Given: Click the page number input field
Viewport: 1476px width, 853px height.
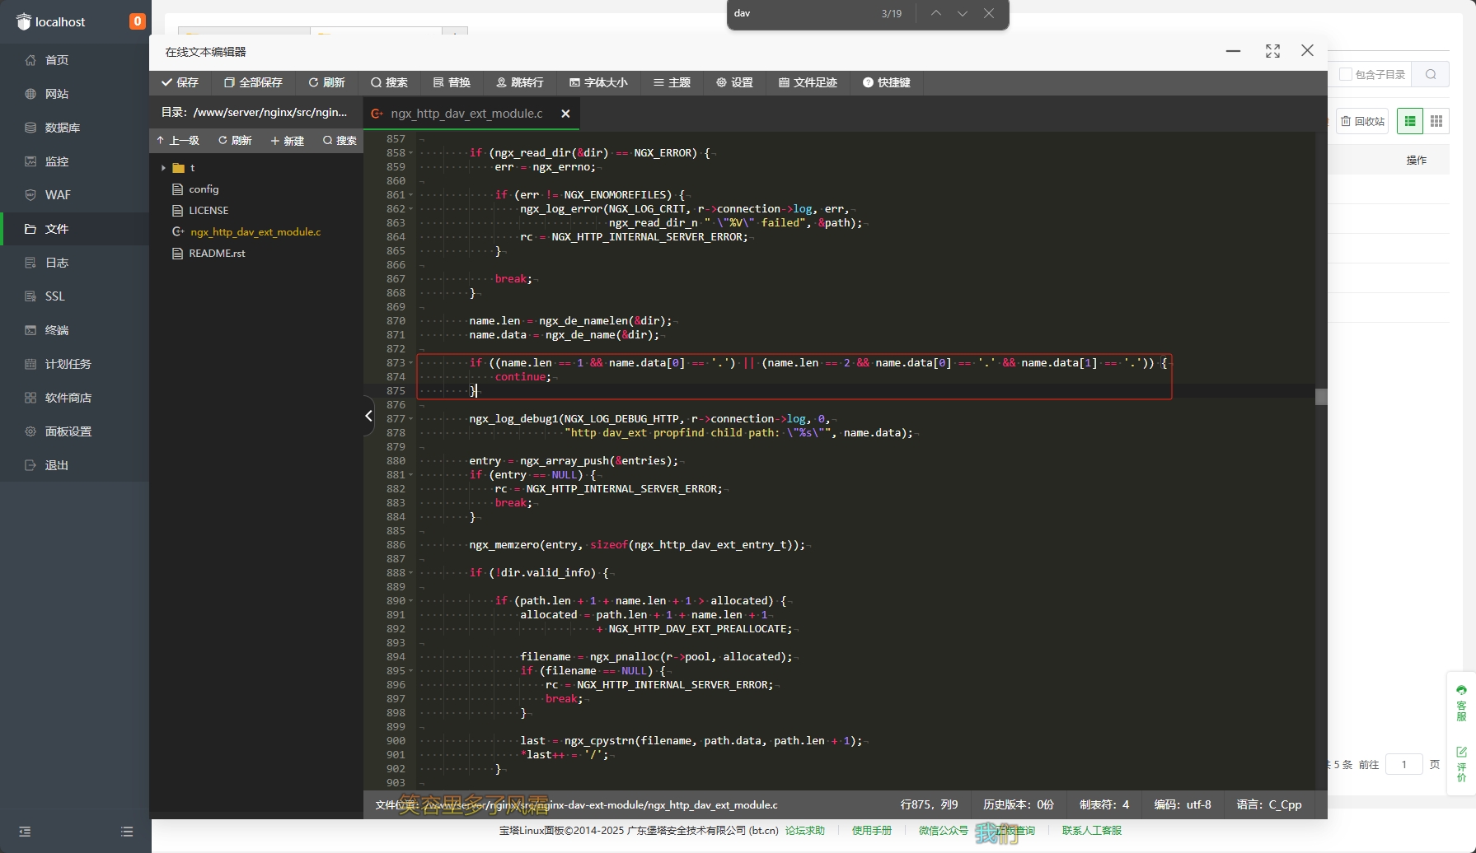Looking at the screenshot, I should [1404, 764].
